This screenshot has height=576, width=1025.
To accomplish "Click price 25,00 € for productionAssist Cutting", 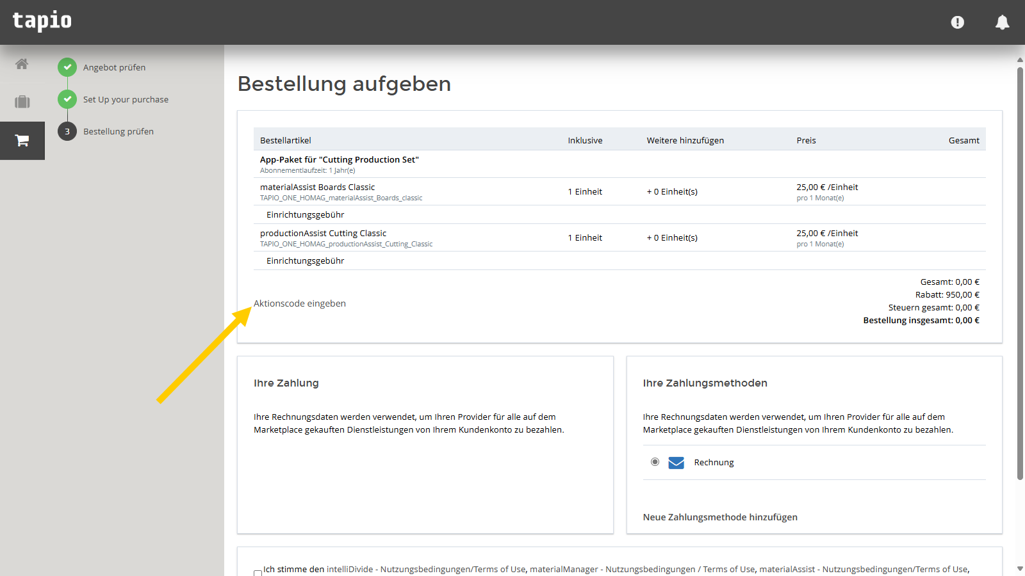I will pyautogui.click(x=827, y=233).
